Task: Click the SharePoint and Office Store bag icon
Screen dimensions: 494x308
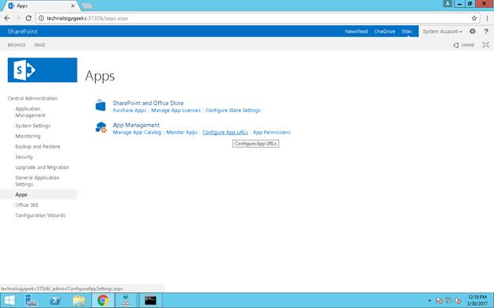Action: 100,105
